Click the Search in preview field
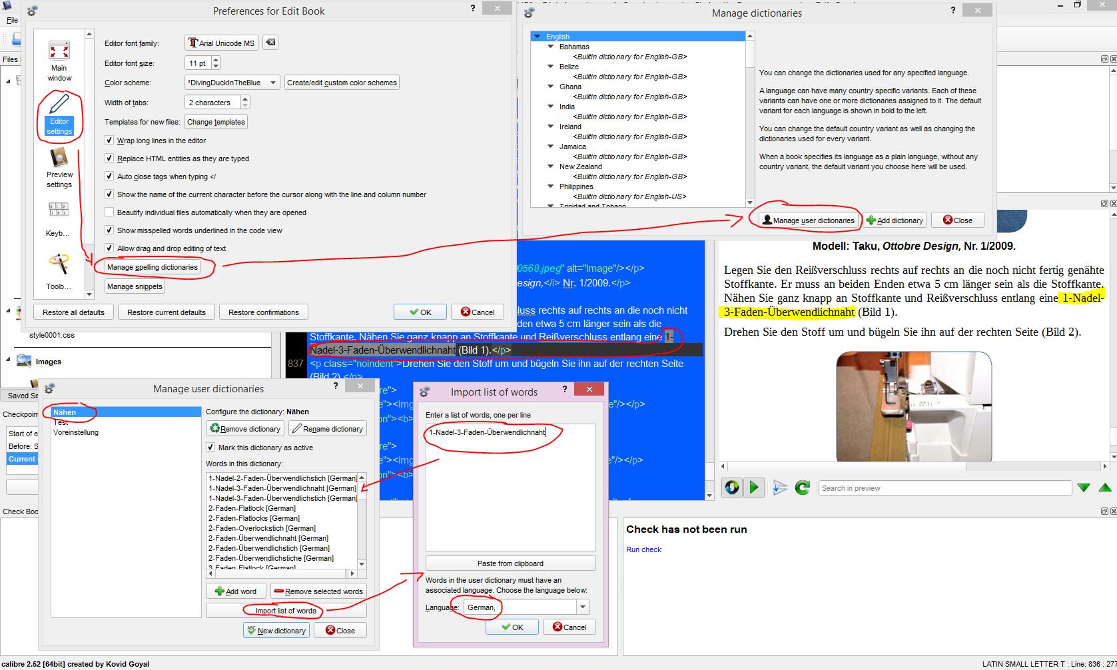 tap(944, 488)
